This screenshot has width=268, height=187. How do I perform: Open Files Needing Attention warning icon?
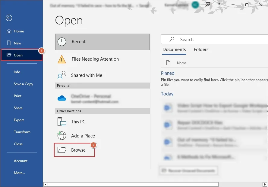point(62,59)
